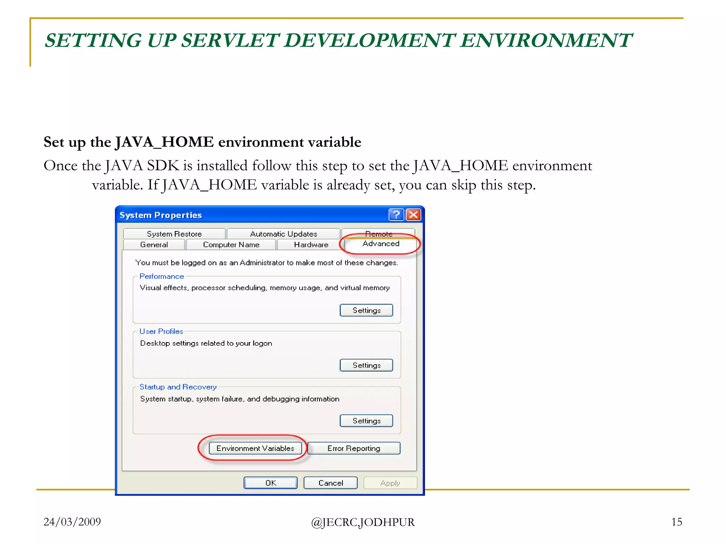726x544 pixels.
Task: Click the greyed-out Apply button
Action: tap(390, 483)
